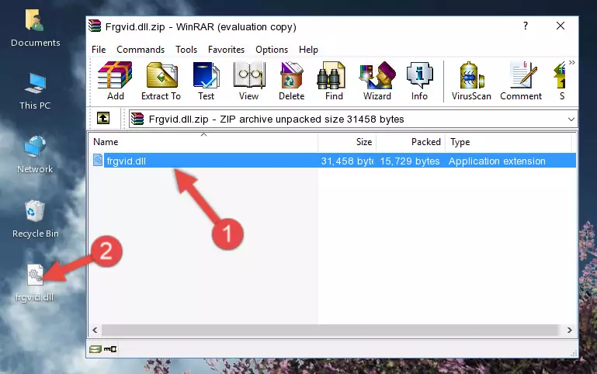Click the WinRAR title bar help button

526,26
